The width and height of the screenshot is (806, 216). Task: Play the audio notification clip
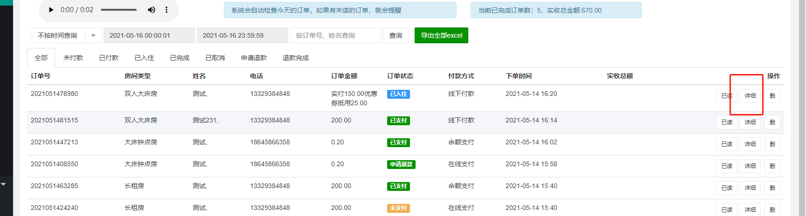51,10
